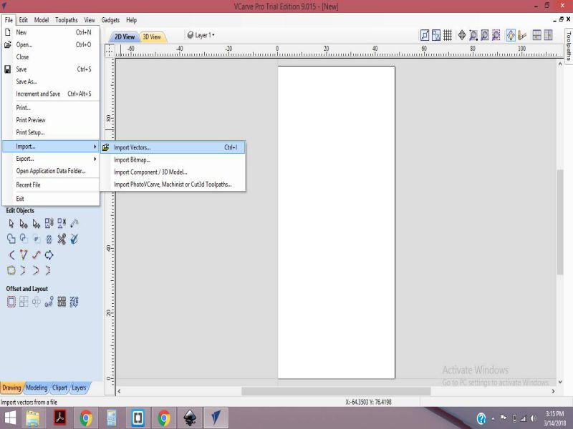Screen dimensions: 573x429
Task: Open the calculator from the taskbar
Action: point(112,418)
